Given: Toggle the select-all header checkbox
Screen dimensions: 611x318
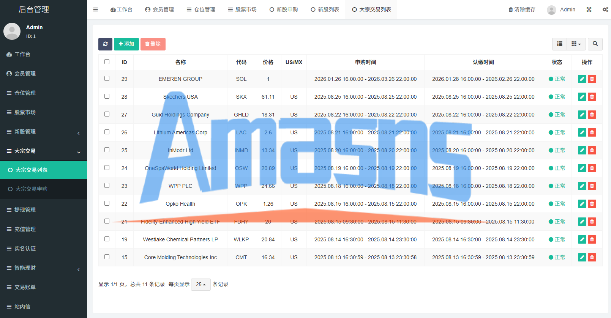Looking at the screenshot, I should 107,61.
